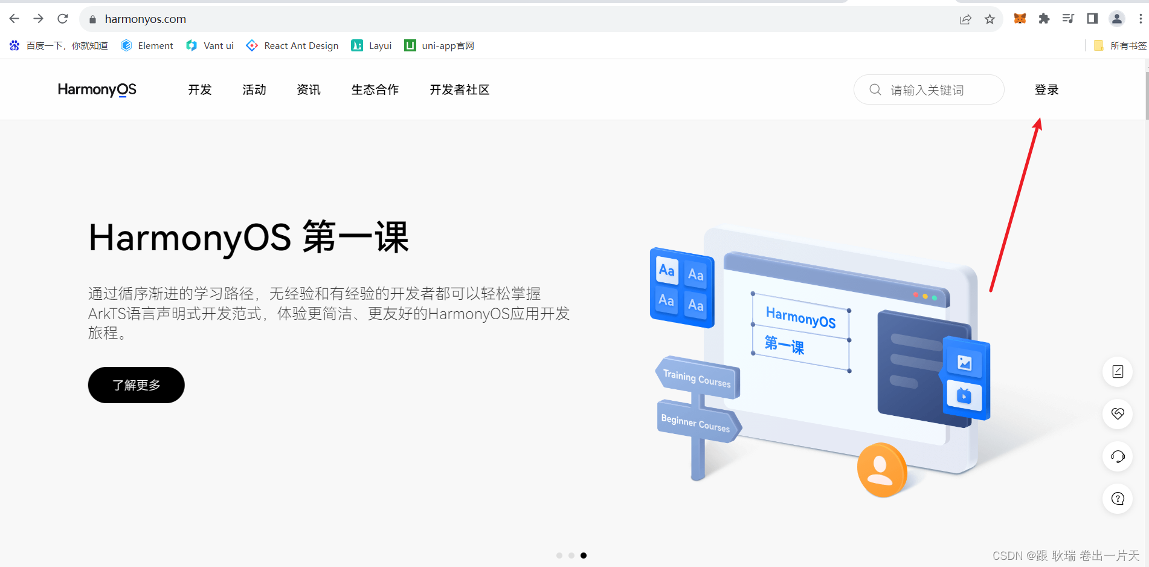Viewport: 1149px width, 567px height.
Task: Open the Chrome profile avatar
Action: pos(1117,19)
